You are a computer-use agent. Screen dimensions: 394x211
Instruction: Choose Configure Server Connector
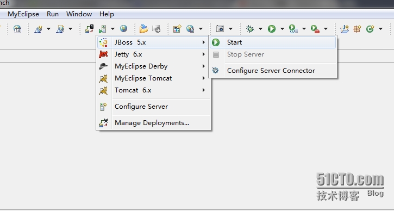pos(273,70)
